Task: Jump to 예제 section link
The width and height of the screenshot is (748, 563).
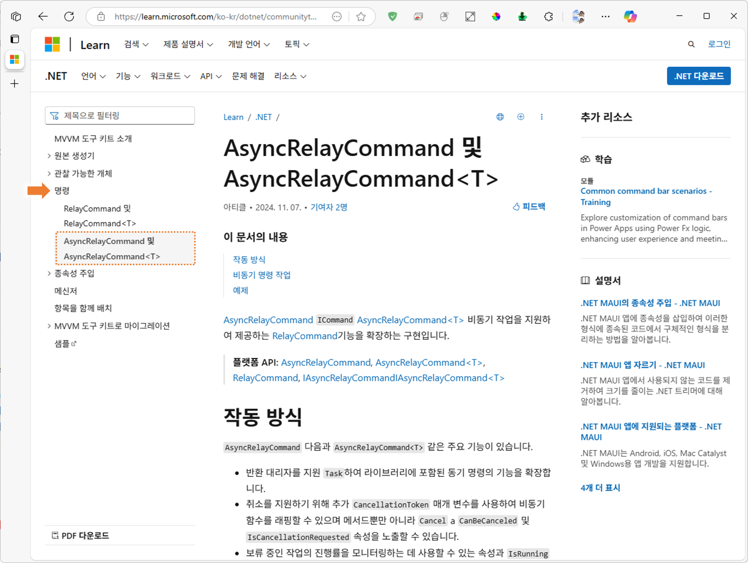Action: pos(241,290)
